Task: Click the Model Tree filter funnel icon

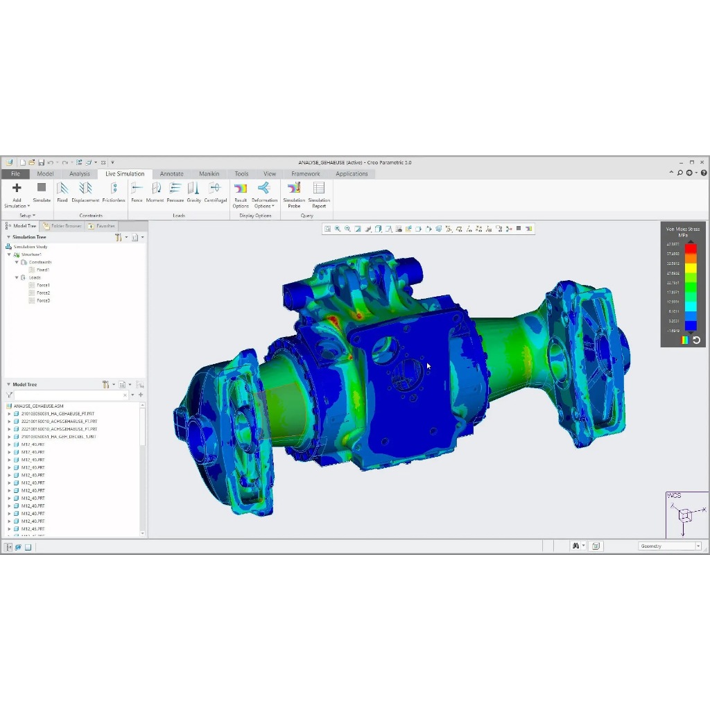Action: (9, 395)
